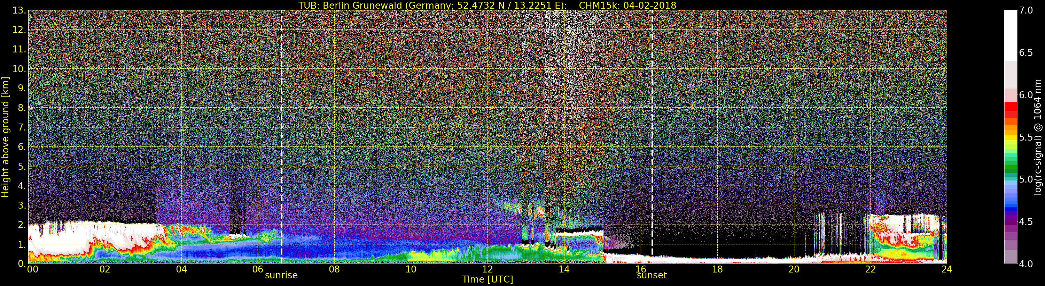The image size is (1045, 286).
Task: Click the time tick label '22'
Action: click(x=871, y=269)
